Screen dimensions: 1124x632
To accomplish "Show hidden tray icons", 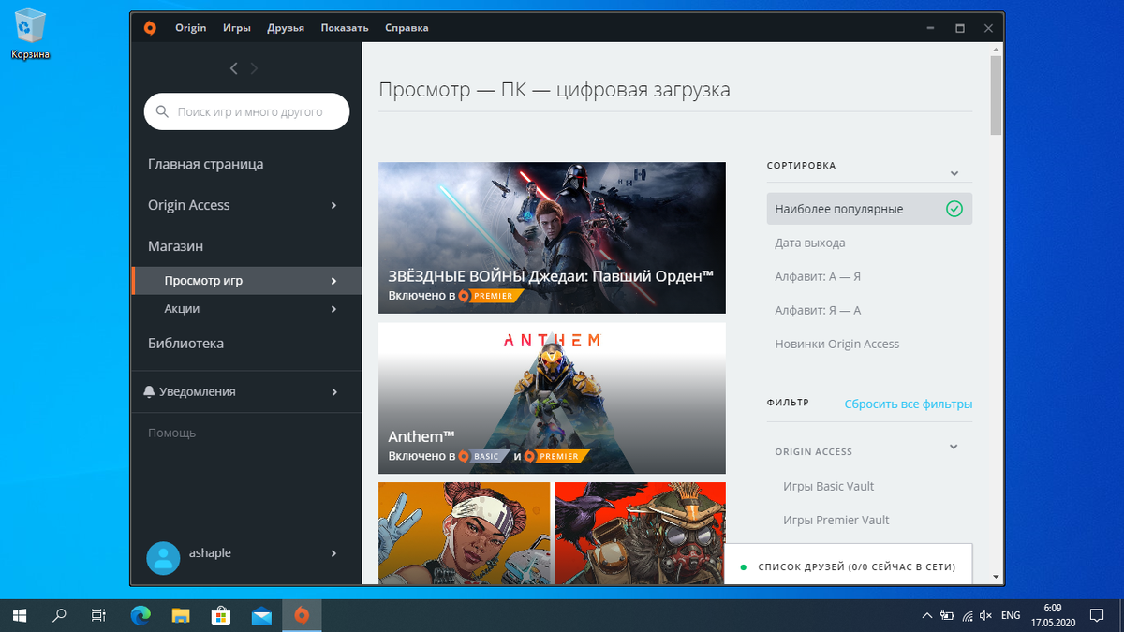I will [927, 615].
